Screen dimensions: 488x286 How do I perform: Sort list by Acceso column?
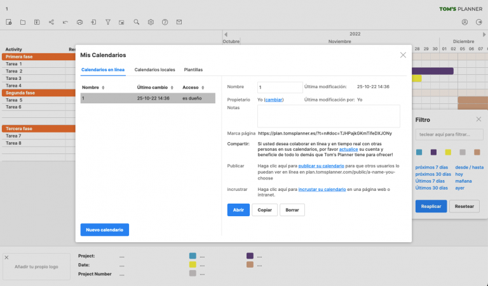coord(193,88)
